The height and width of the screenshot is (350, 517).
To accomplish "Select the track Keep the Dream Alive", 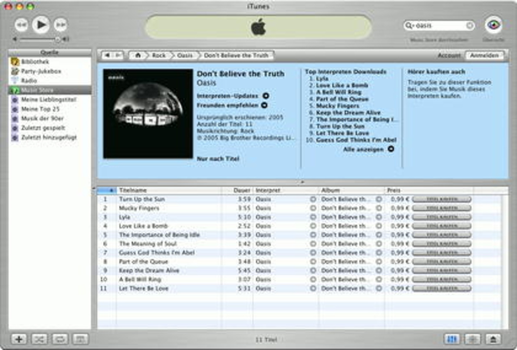I will [300, 271].
